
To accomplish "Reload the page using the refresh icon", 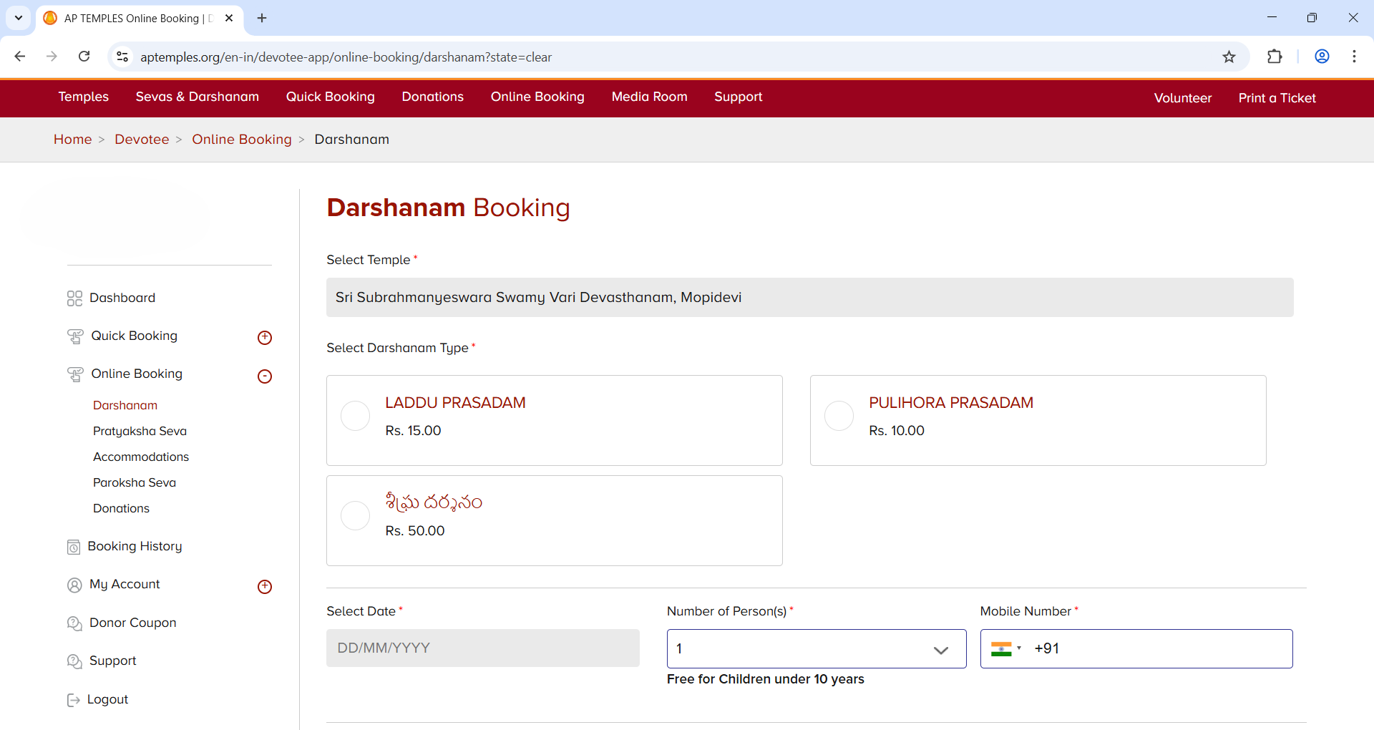I will (84, 57).
